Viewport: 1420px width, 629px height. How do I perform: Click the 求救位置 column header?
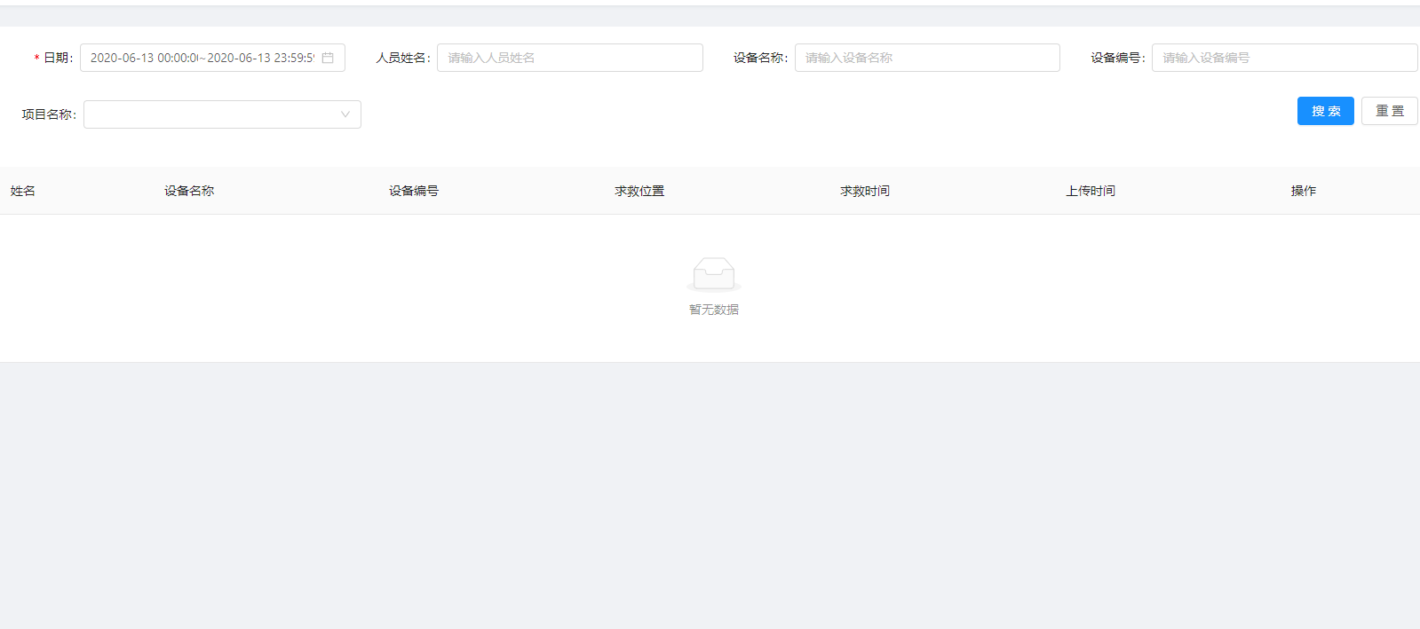[639, 191]
